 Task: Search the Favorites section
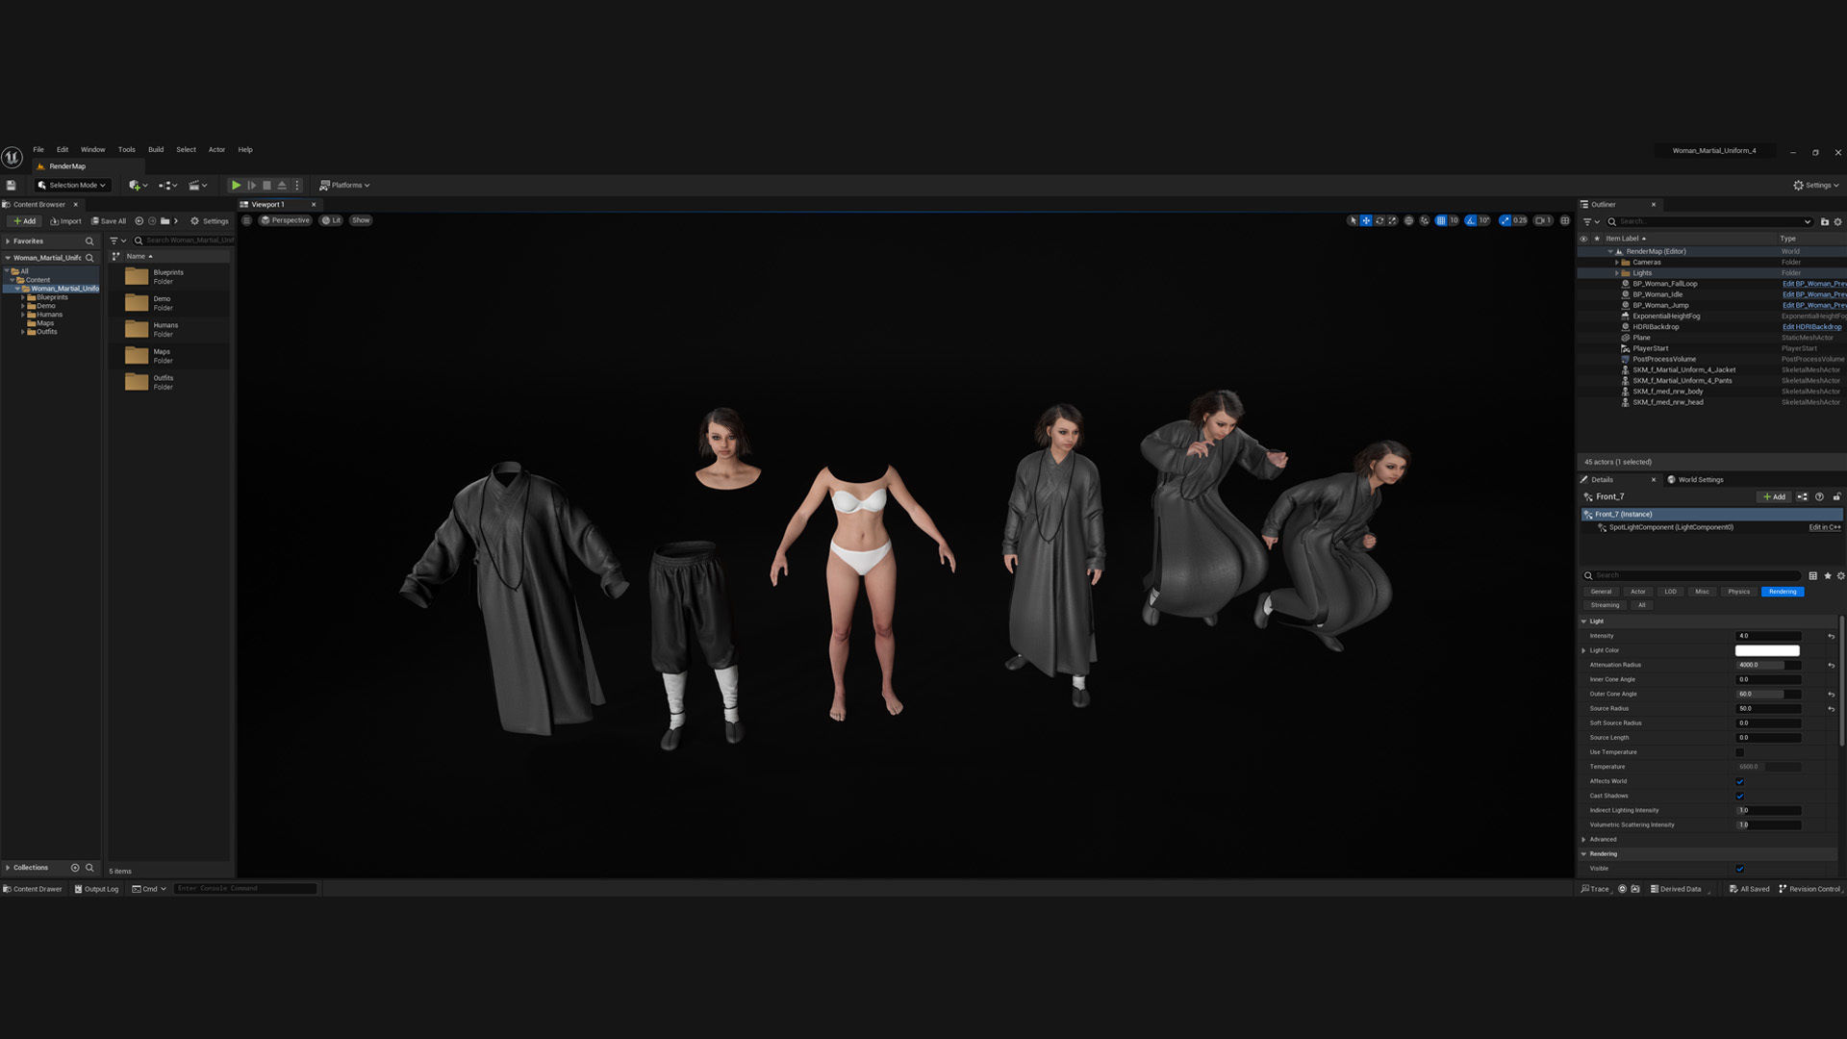click(89, 241)
